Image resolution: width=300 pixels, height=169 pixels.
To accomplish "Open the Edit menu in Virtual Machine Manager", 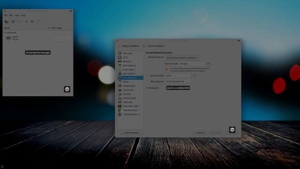I will pos(11,15).
